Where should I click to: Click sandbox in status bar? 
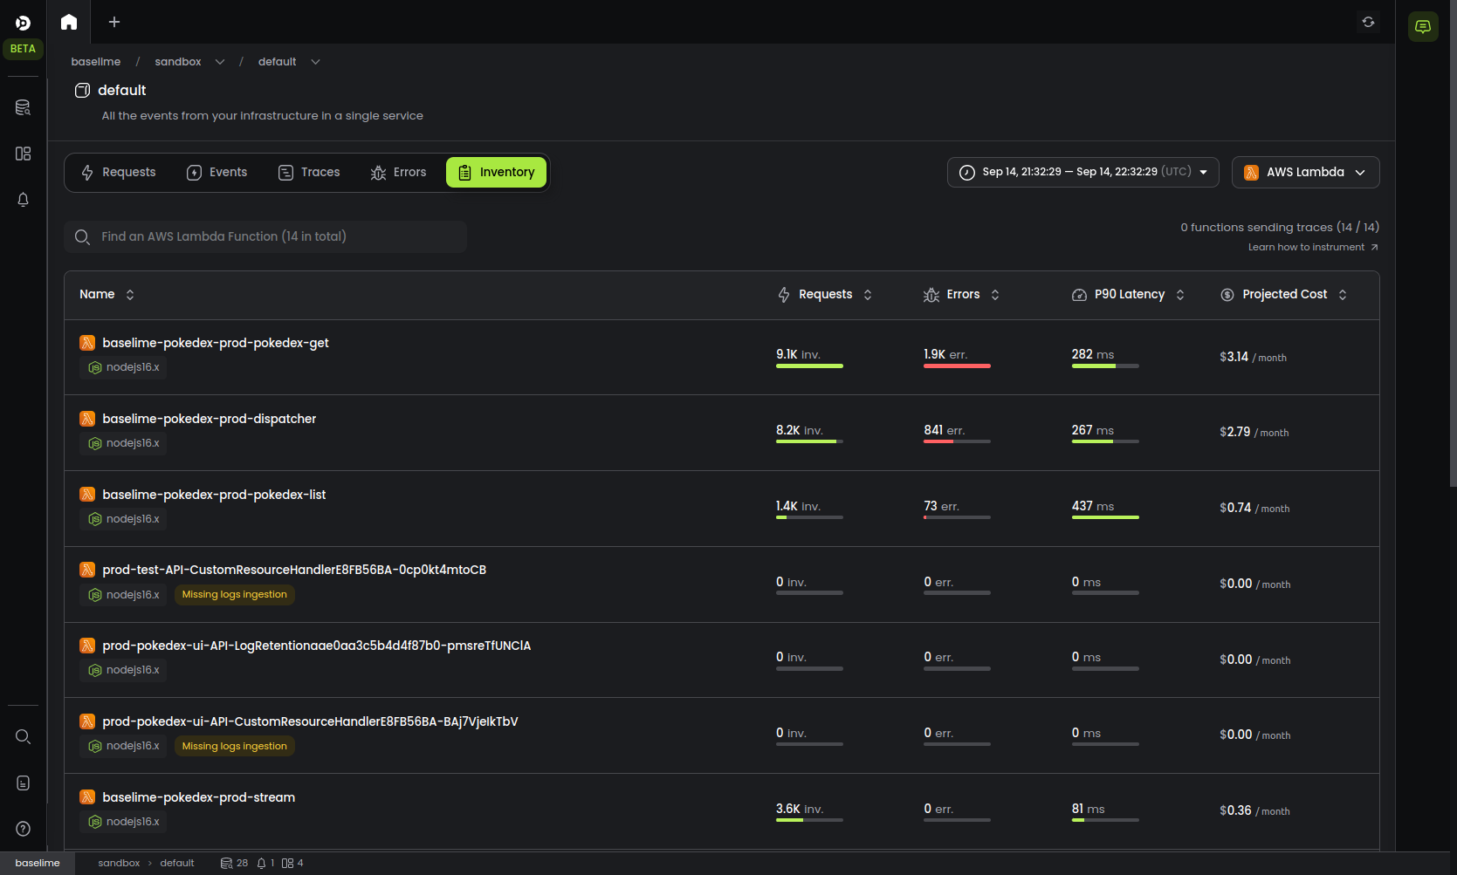click(x=119, y=864)
